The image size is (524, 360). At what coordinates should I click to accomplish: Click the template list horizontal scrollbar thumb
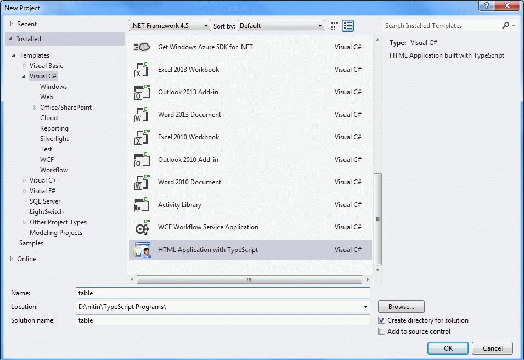(x=249, y=279)
